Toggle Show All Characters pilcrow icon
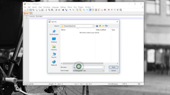 87,10
